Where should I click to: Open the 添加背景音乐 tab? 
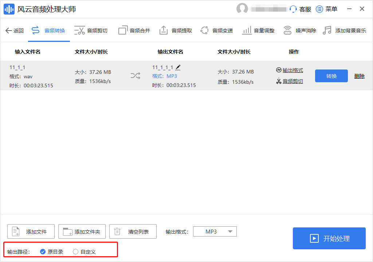pyautogui.click(x=345, y=31)
